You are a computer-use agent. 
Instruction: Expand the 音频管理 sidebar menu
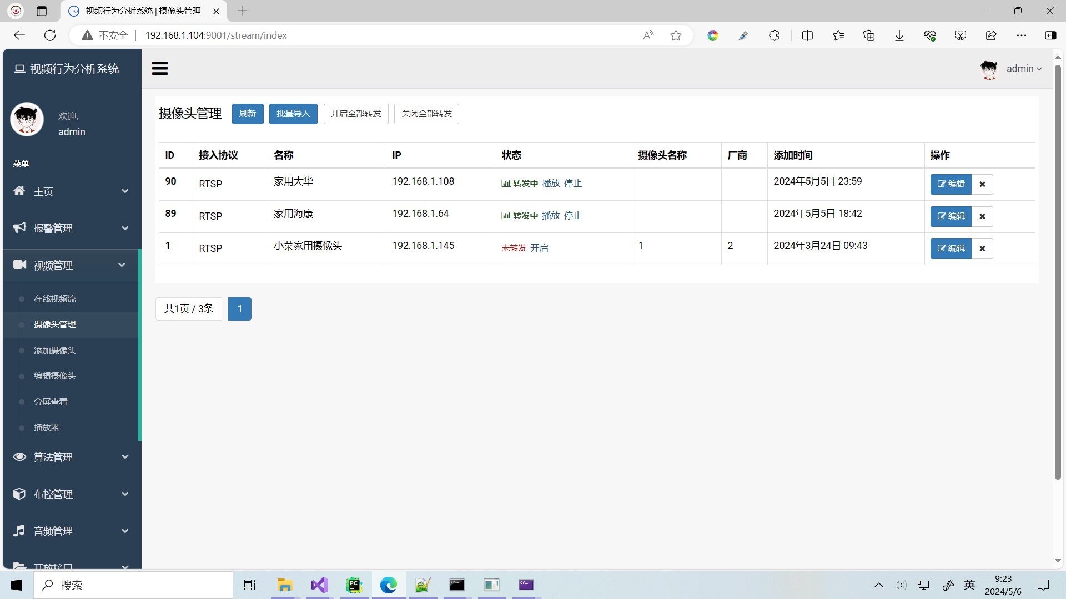coord(71,531)
